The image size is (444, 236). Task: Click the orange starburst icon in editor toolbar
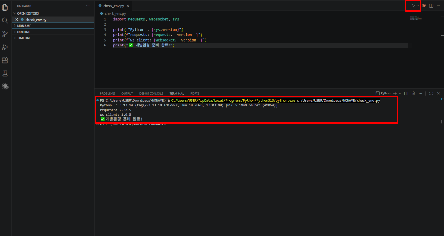(424, 6)
